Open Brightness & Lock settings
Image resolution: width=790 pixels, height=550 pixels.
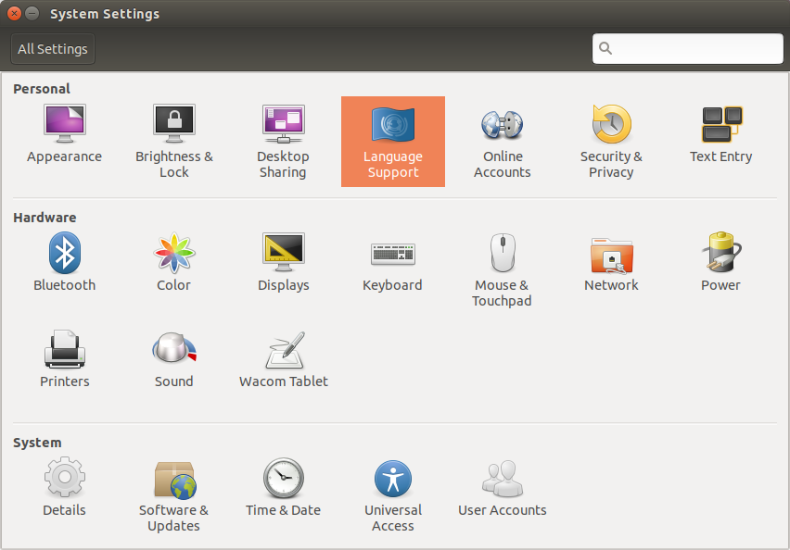tap(173, 142)
